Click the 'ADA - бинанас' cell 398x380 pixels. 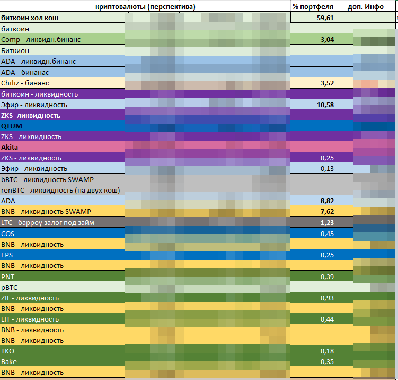pos(25,72)
